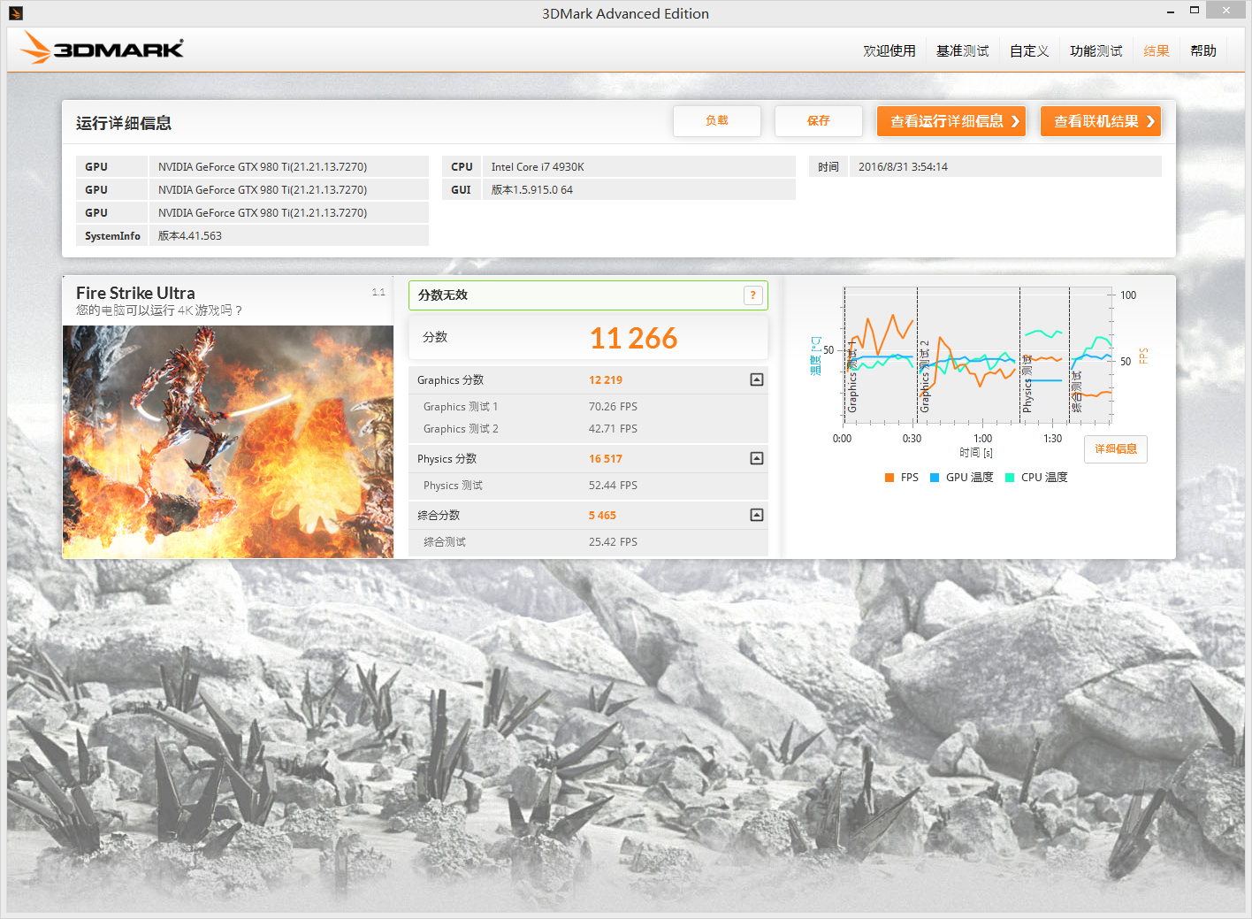Screen dimensions: 1252x919
Task: Click the Physics 分数 label
Action: tap(447, 459)
